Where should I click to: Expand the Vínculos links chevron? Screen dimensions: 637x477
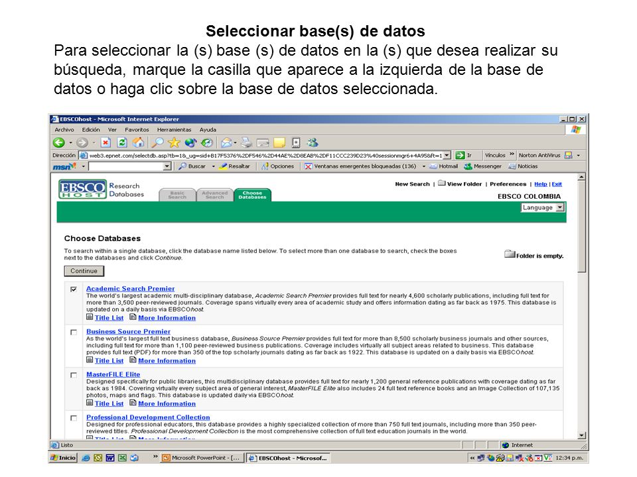pyautogui.click(x=512, y=154)
